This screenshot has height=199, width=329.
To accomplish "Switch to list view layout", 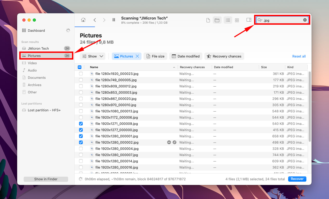I will [x=228, y=20].
